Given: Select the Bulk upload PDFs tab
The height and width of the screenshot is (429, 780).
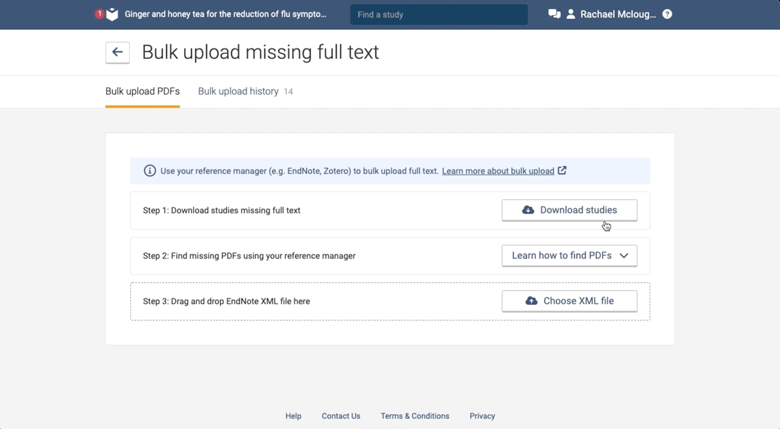Looking at the screenshot, I should (x=142, y=91).
